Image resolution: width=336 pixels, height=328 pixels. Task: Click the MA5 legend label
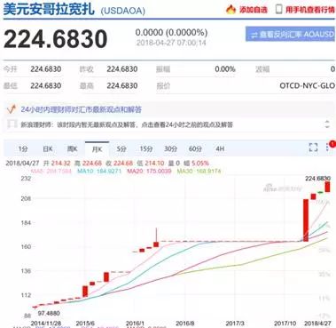pos(51,171)
